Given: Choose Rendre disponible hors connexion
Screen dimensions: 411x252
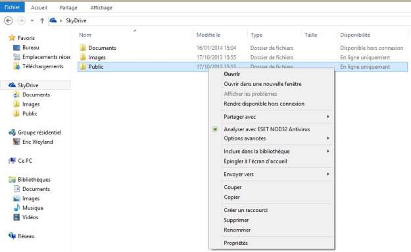Looking at the screenshot, I should [x=264, y=104].
